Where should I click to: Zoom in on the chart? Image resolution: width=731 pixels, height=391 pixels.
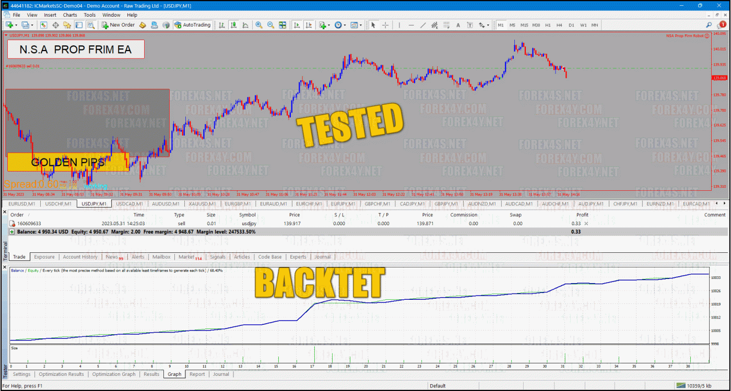point(259,25)
